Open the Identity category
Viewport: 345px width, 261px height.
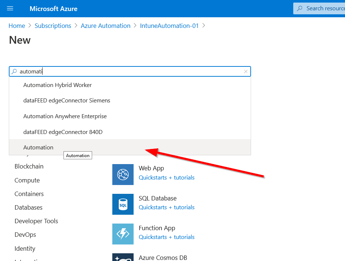pyautogui.click(x=25, y=249)
